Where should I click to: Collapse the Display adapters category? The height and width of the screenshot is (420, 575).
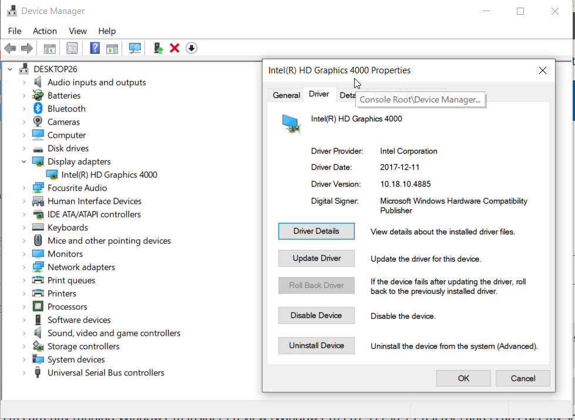[24, 161]
